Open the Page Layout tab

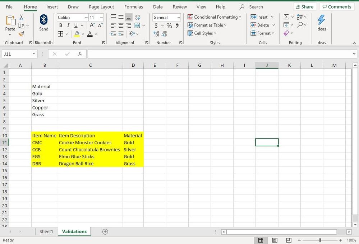101,7
